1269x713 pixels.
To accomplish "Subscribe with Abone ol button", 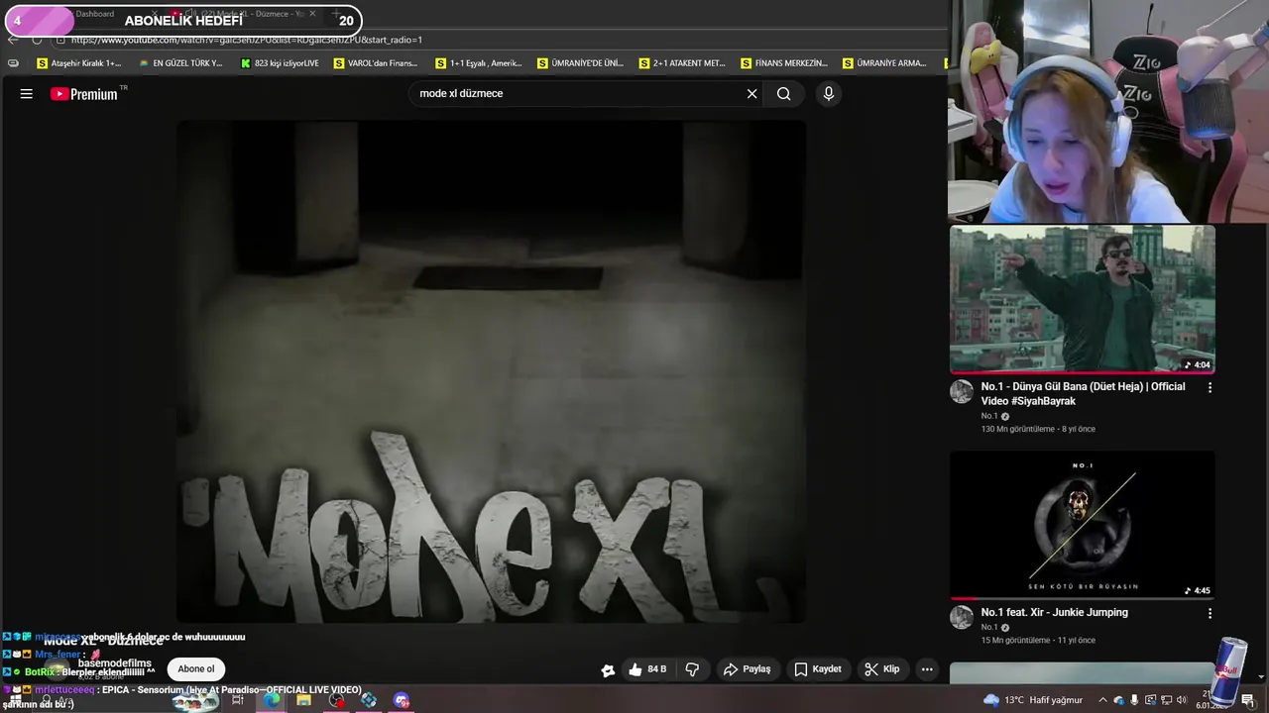I will pyautogui.click(x=195, y=669).
